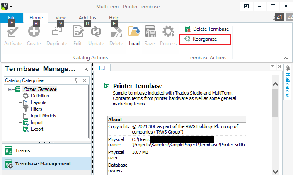Collapse the Termbase Management navigation pane
The height and width of the screenshot is (175, 293).
(87, 70)
